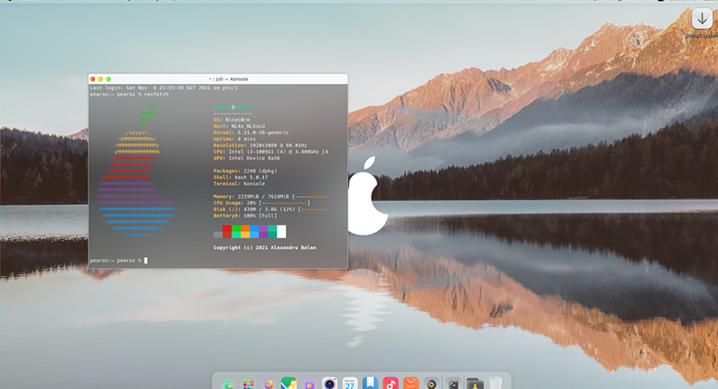
Task: Open the camera app in the dock
Action: 330,384
